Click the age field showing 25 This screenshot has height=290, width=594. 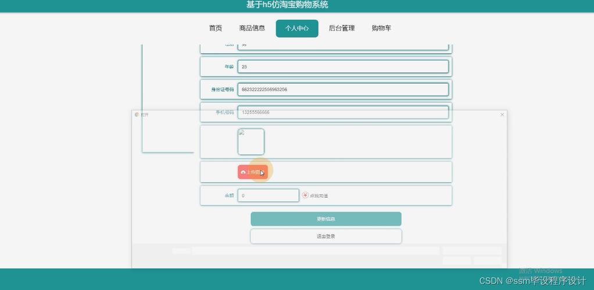[x=343, y=67]
